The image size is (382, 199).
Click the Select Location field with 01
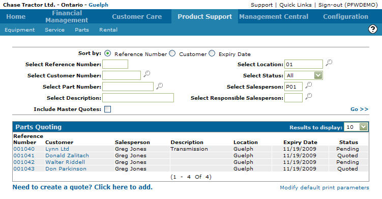click(304, 64)
